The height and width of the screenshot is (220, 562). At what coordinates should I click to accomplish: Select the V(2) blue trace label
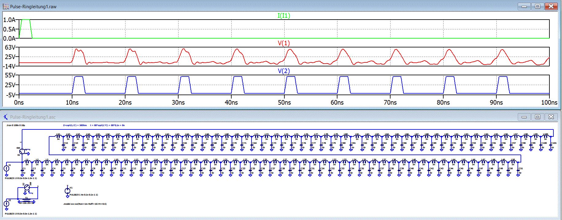283,71
